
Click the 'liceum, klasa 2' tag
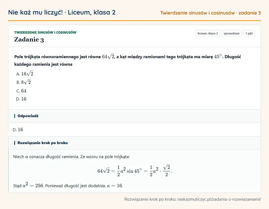tap(208, 33)
